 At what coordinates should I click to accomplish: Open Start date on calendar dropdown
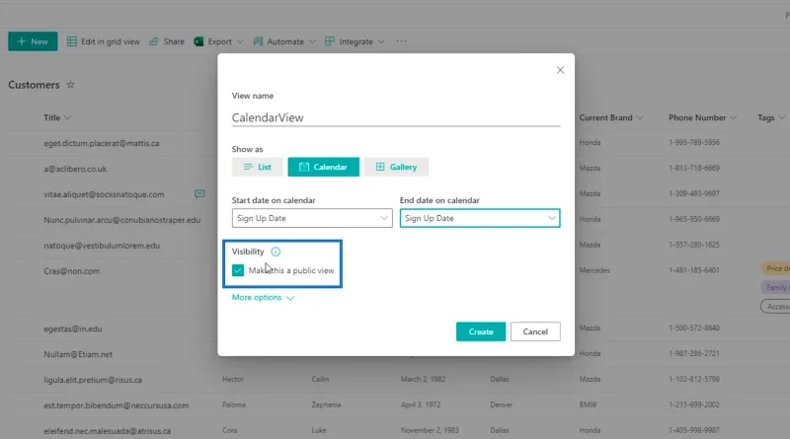[x=312, y=218]
